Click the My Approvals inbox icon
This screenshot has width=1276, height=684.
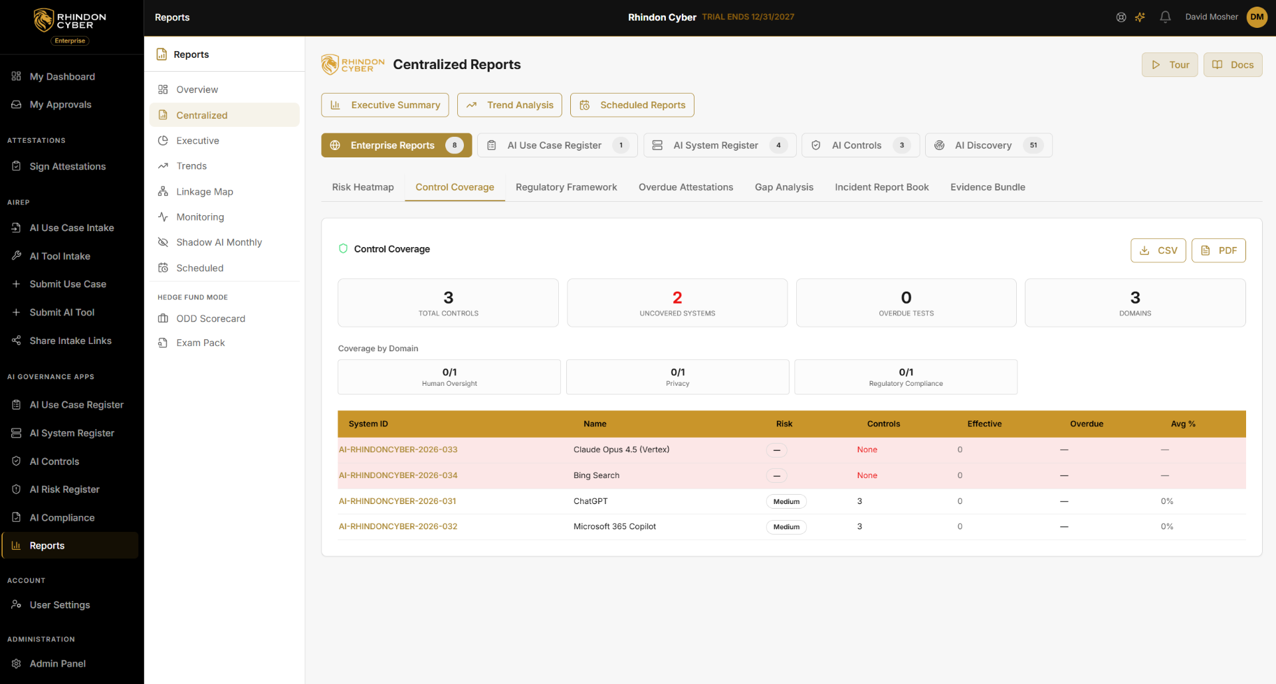(17, 104)
